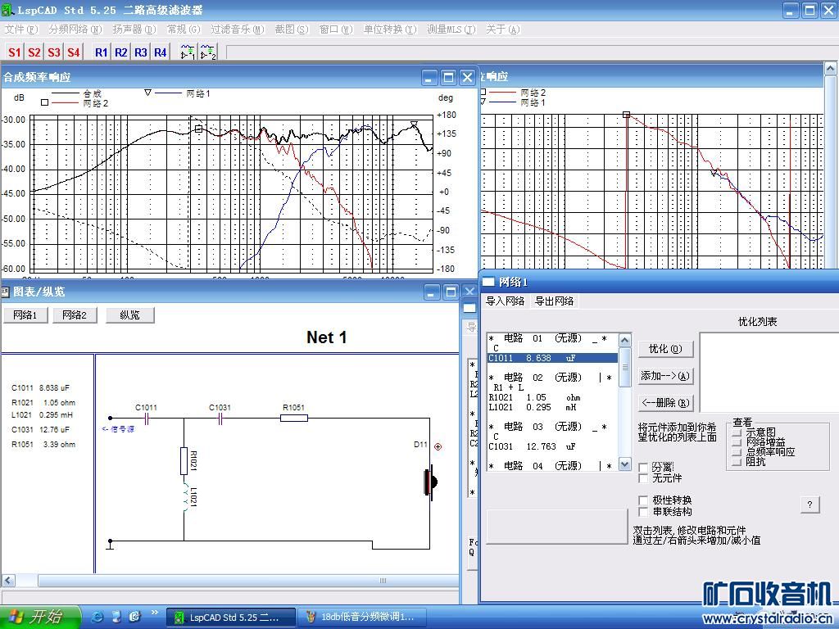Click the blue R4 toolbar button
The height and width of the screenshot is (629, 839).
click(161, 52)
